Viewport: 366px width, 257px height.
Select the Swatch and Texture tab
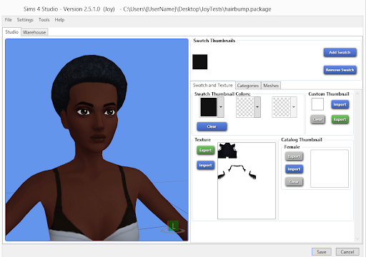pos(212,85)
